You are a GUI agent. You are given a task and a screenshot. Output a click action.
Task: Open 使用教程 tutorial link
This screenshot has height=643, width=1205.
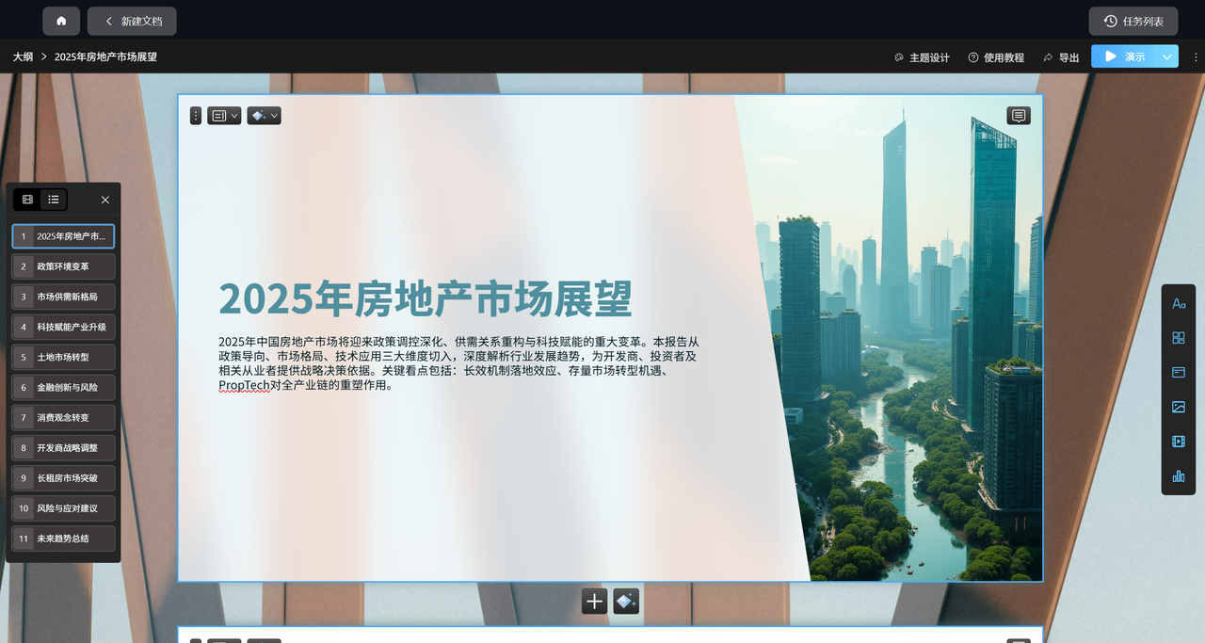tap(996, 57)
